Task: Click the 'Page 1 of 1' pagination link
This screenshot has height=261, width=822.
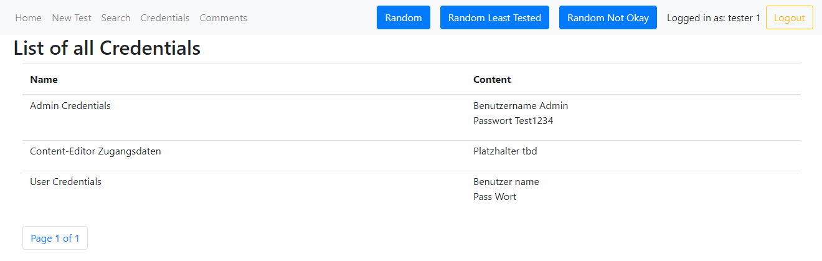Action: 55,238
